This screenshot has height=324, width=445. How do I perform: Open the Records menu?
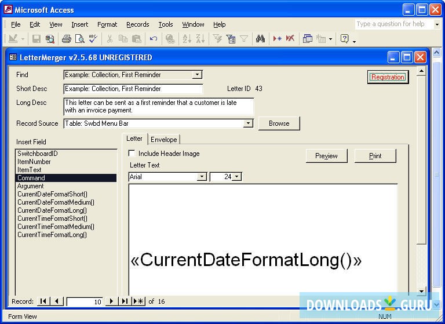(x=138, y=24)
